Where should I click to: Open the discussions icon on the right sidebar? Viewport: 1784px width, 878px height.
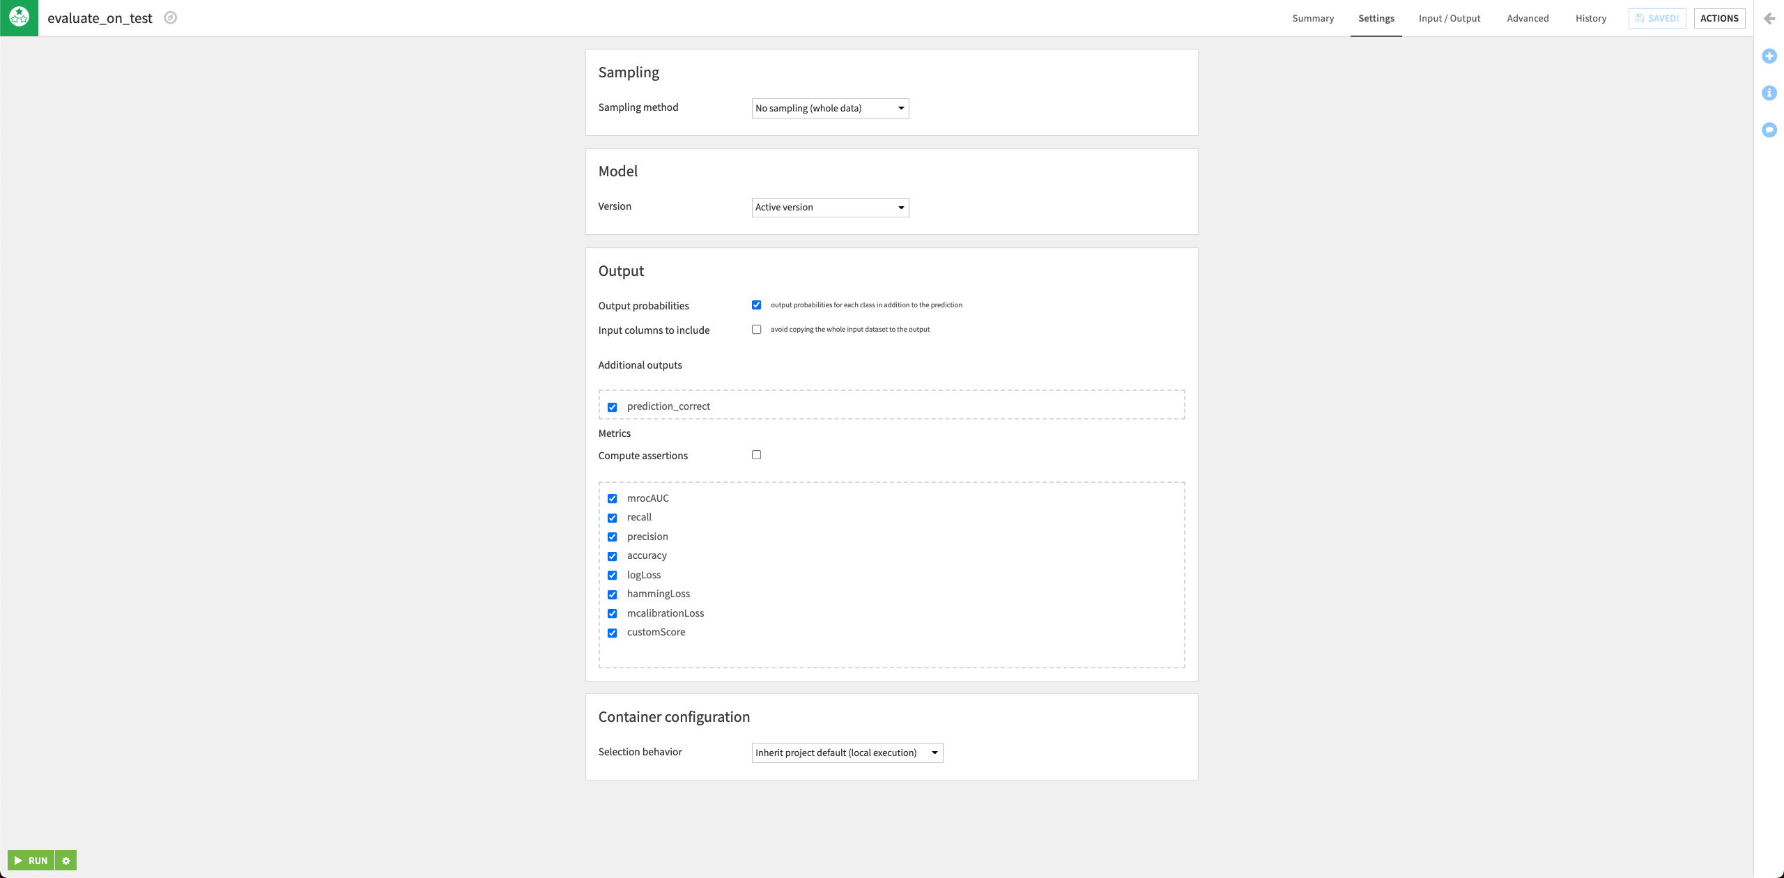[x=1769, y=130]
